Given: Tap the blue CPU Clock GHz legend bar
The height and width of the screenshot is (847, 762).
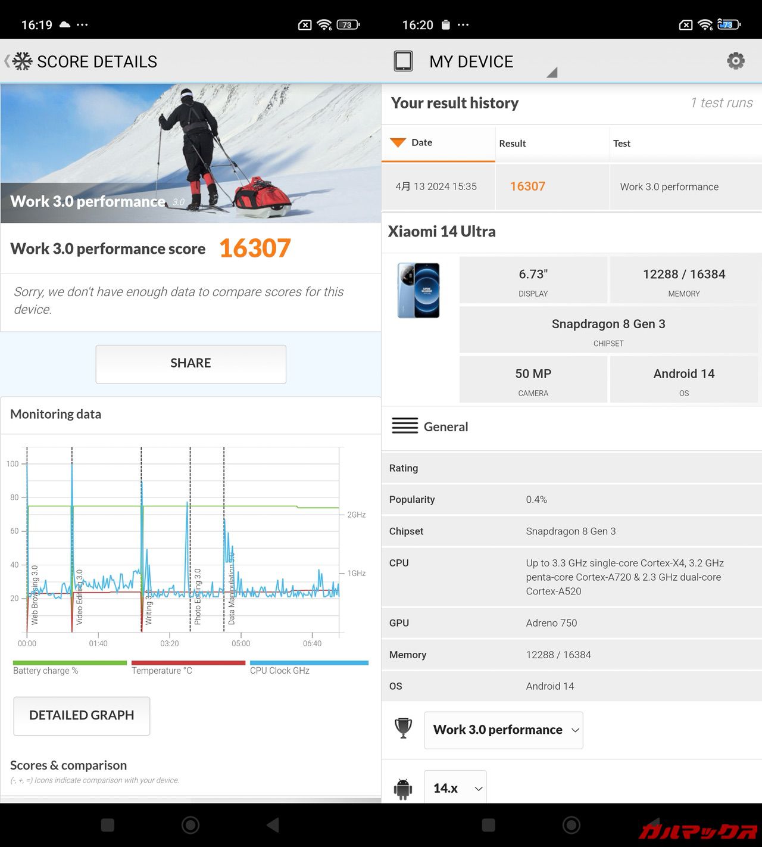Looking at the screenshot, I should [x=309, y=662].
